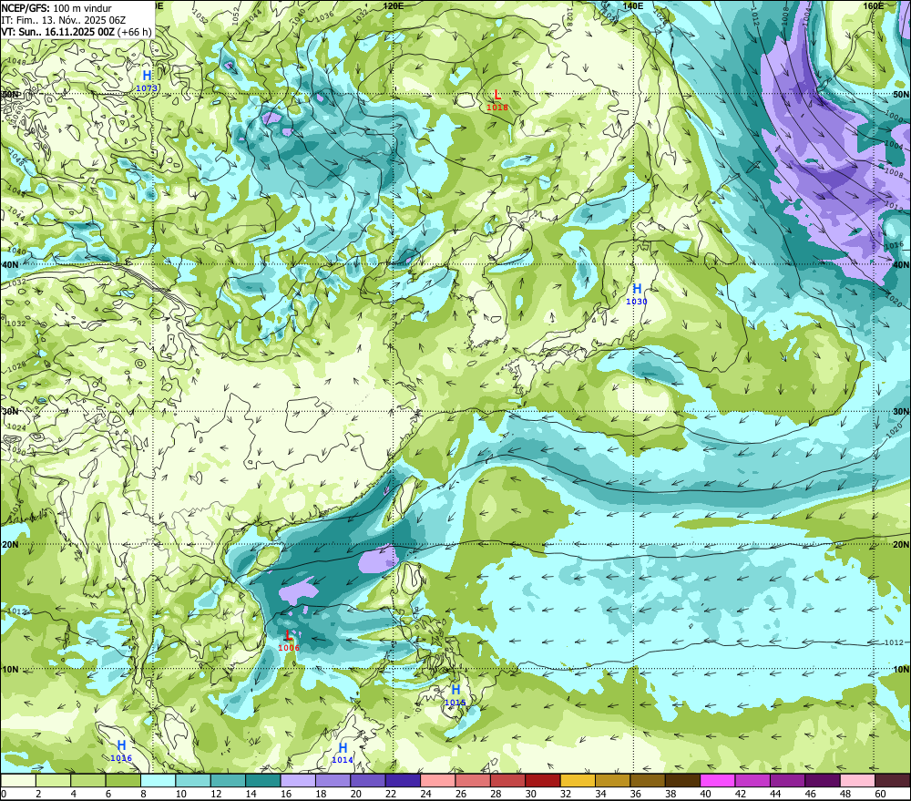Pick the bright magenta 40-42 legend swatch
The image size is (911, 801).
click(718, 781)
